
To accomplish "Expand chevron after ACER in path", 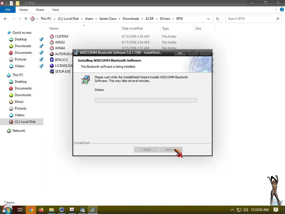I will coord(157,19).
